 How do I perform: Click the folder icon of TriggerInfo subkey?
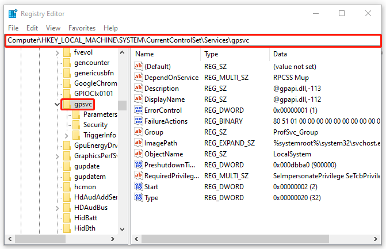(77, 135)
